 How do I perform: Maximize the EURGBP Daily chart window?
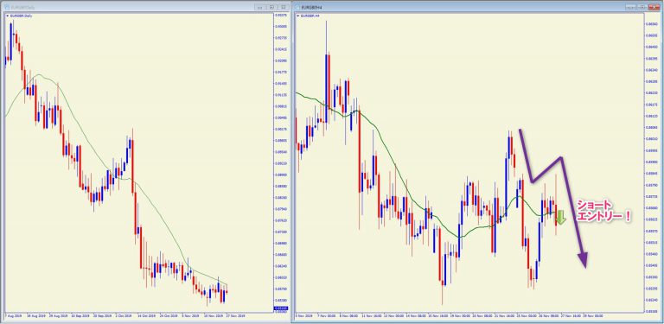[x=271, y=7]
